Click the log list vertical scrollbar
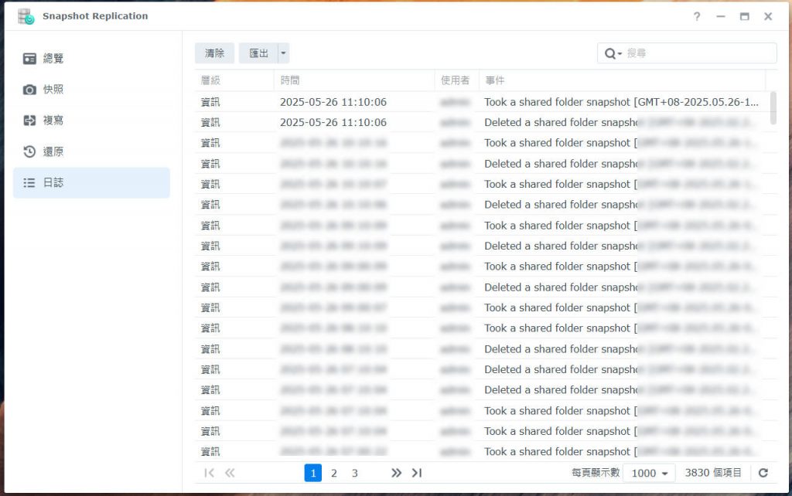Image resolution: width=792 pixels, height=496 pixels. click(773, 108)
